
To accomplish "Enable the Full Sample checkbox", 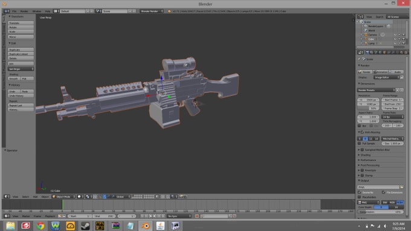I will point(360,144).
